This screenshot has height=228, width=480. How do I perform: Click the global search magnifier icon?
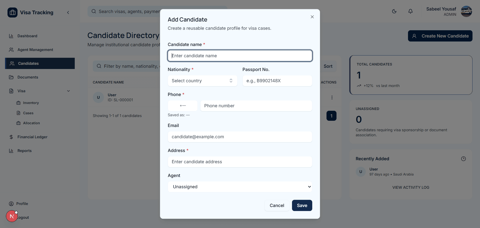[x=94, y=11]
